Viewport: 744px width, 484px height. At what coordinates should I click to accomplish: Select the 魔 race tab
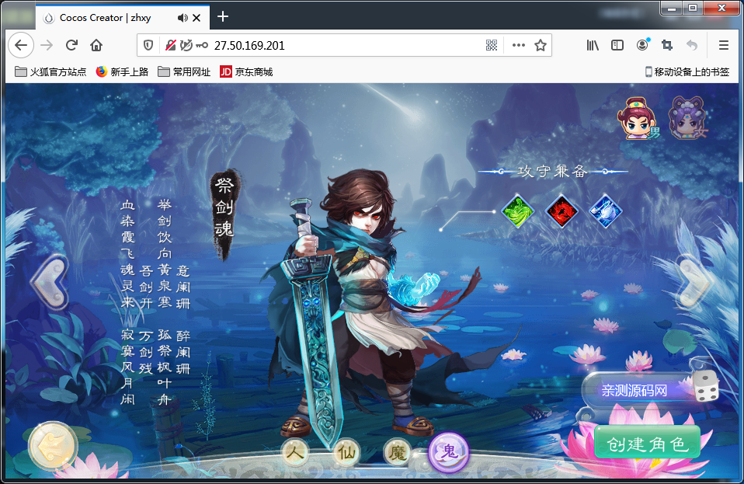coord(397,451)
